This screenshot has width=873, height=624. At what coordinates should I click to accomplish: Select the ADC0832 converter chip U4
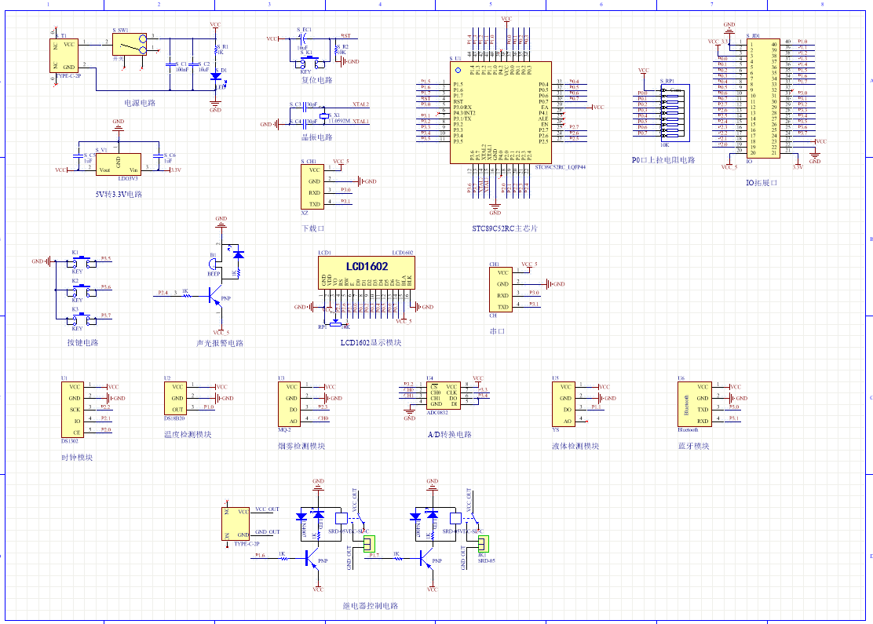click(442, 396)
